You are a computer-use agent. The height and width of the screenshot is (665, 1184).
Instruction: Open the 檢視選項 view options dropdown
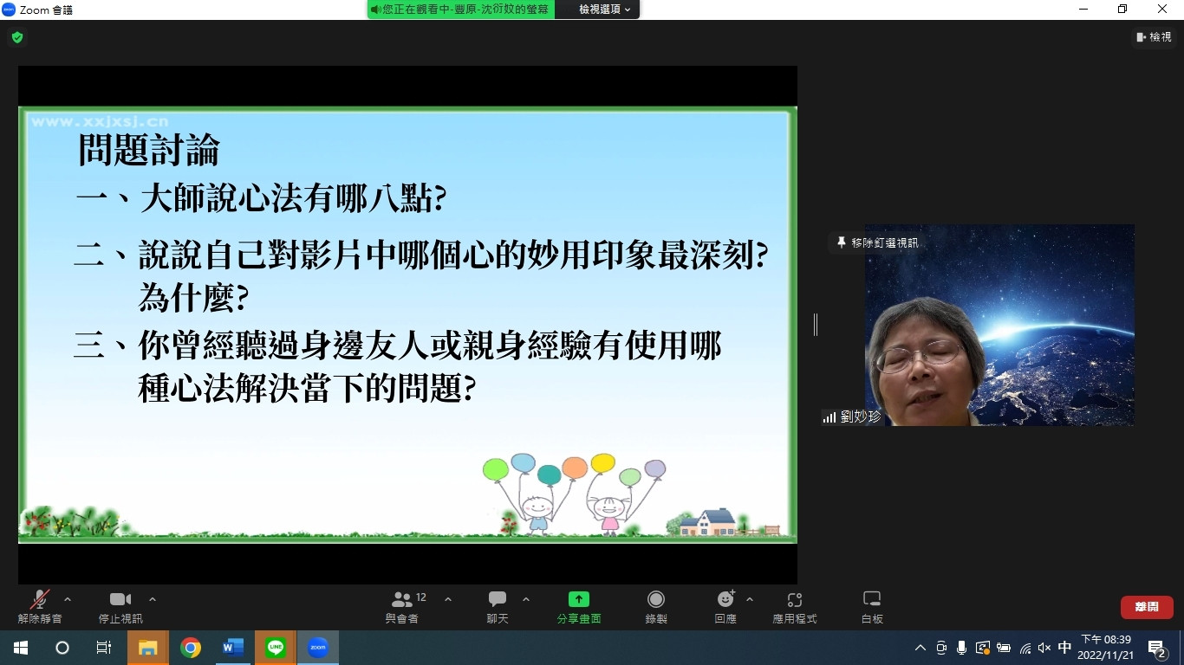click(605, 9)
